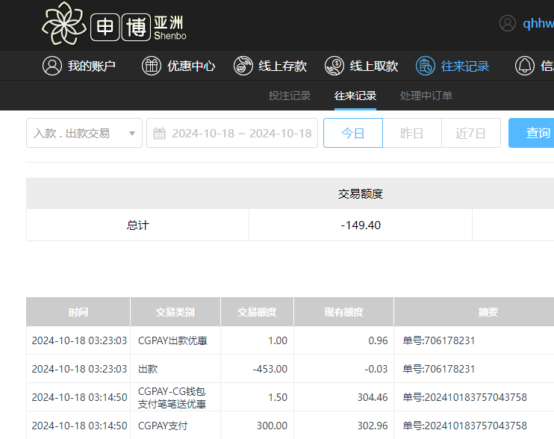Select the 近7日 date filter

coord(470,134)
